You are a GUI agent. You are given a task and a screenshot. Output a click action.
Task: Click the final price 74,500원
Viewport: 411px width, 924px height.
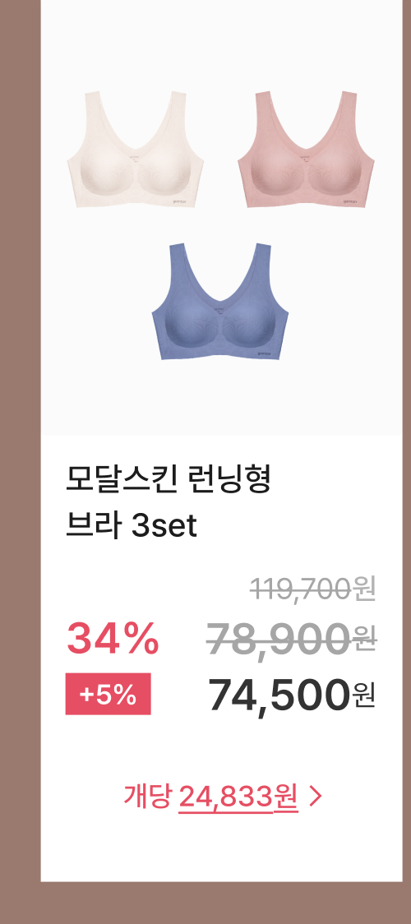click(292, 695)
